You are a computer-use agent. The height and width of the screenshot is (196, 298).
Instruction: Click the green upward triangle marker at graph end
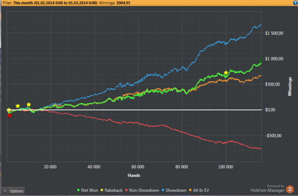click(261, 61)
